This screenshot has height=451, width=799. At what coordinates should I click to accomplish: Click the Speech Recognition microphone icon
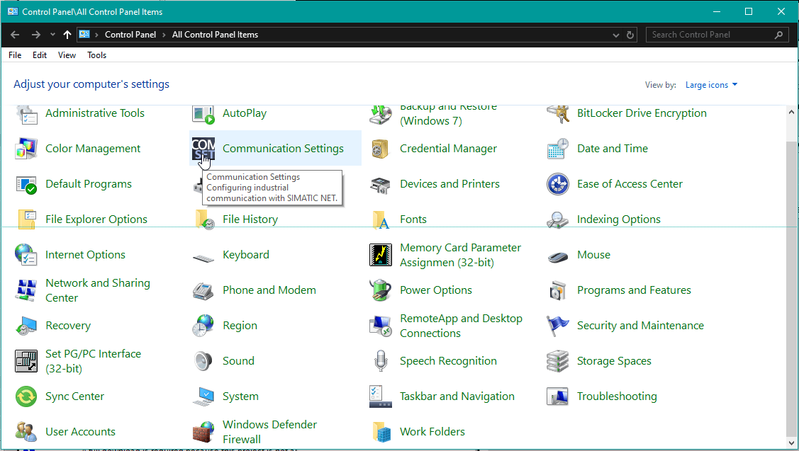pyautogui.click(x=380, y=361)
